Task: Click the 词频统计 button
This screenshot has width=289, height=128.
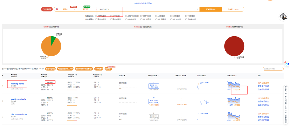Action: coord(108,69)
